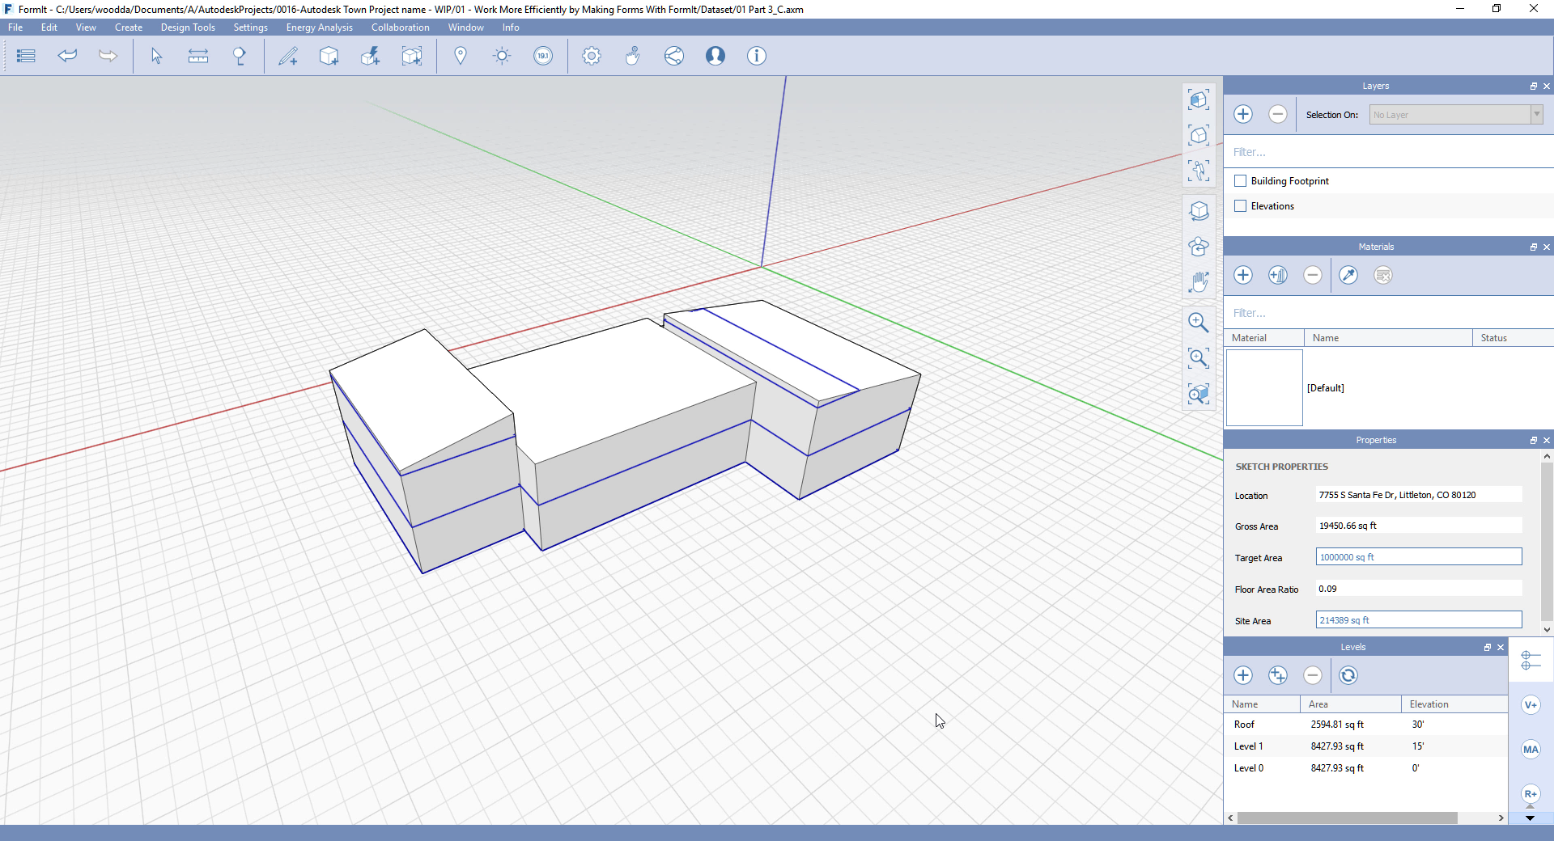This screenshot has height=841, width=1554.
Task: Toggle the Building Footprint layer checkbox
Action: point(1240,181)
